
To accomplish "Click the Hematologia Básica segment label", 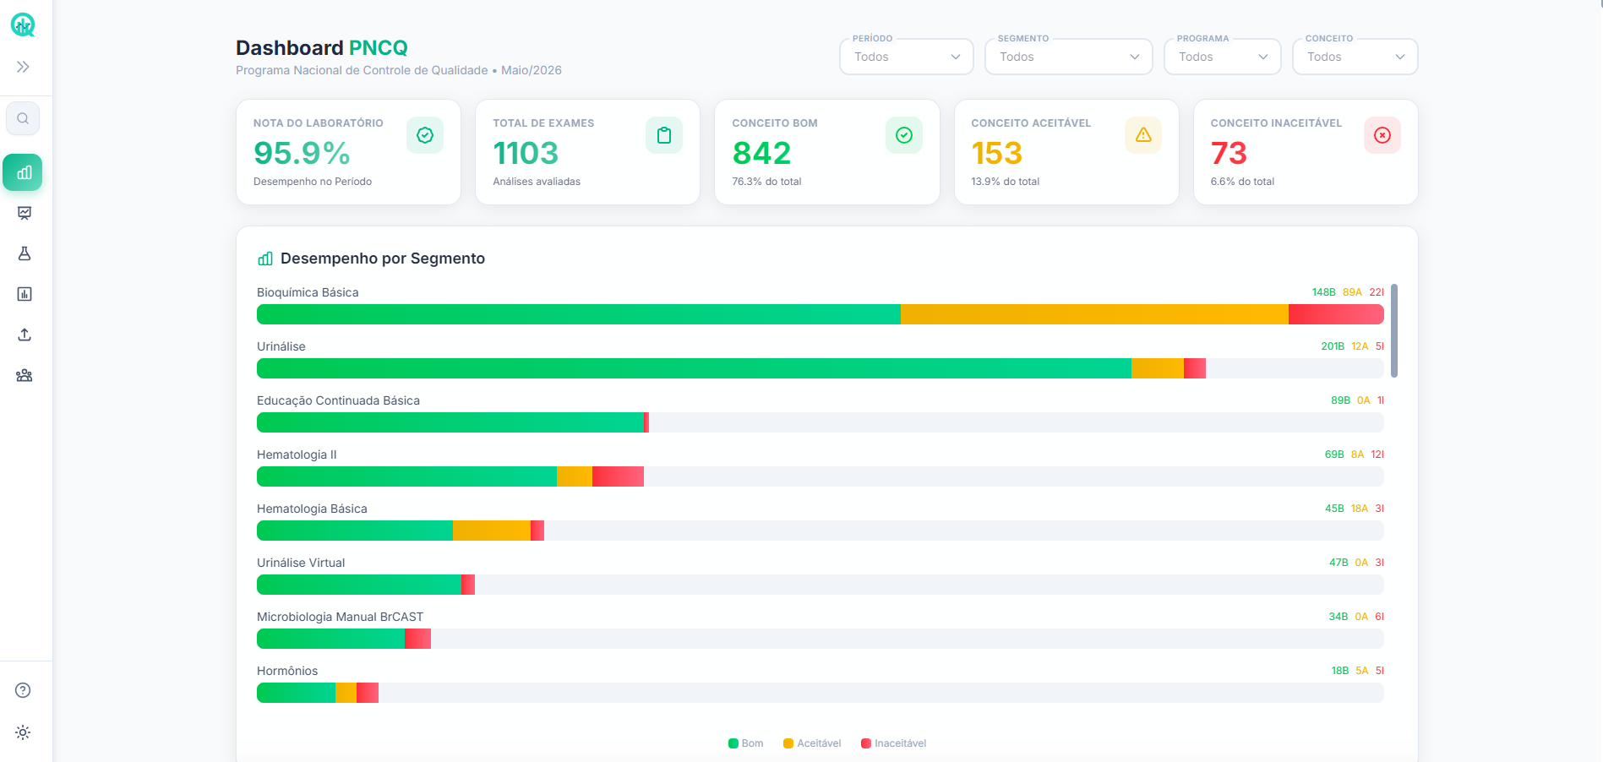I will pos(312,509).
